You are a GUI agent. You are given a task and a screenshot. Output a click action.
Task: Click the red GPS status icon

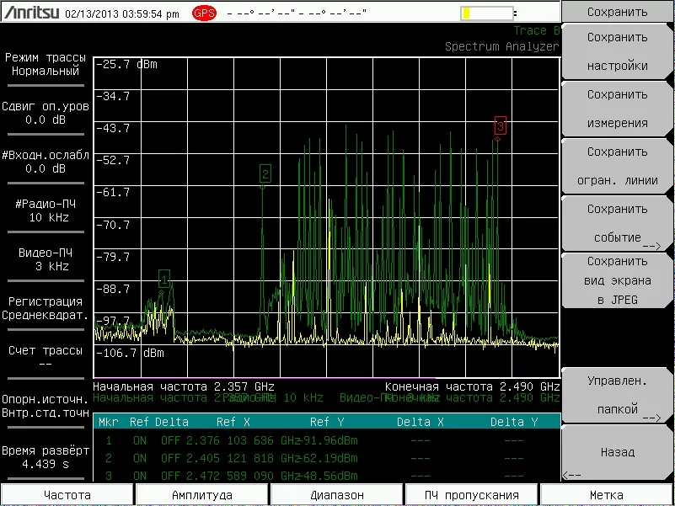204,13
